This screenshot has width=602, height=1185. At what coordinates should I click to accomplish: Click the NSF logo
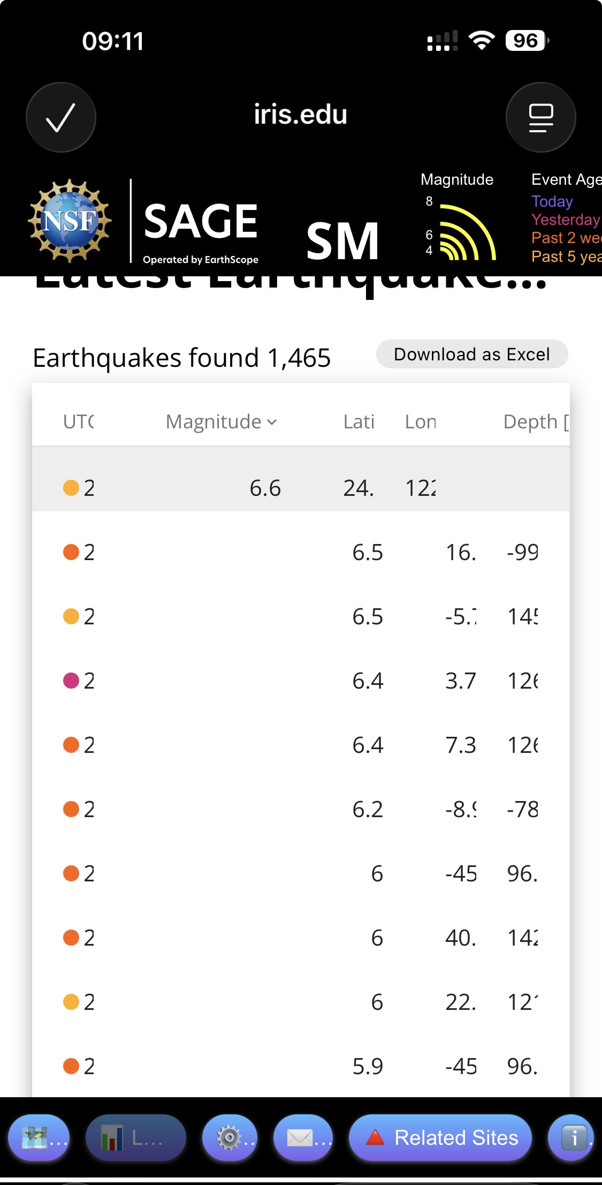[x=70, y=221]
